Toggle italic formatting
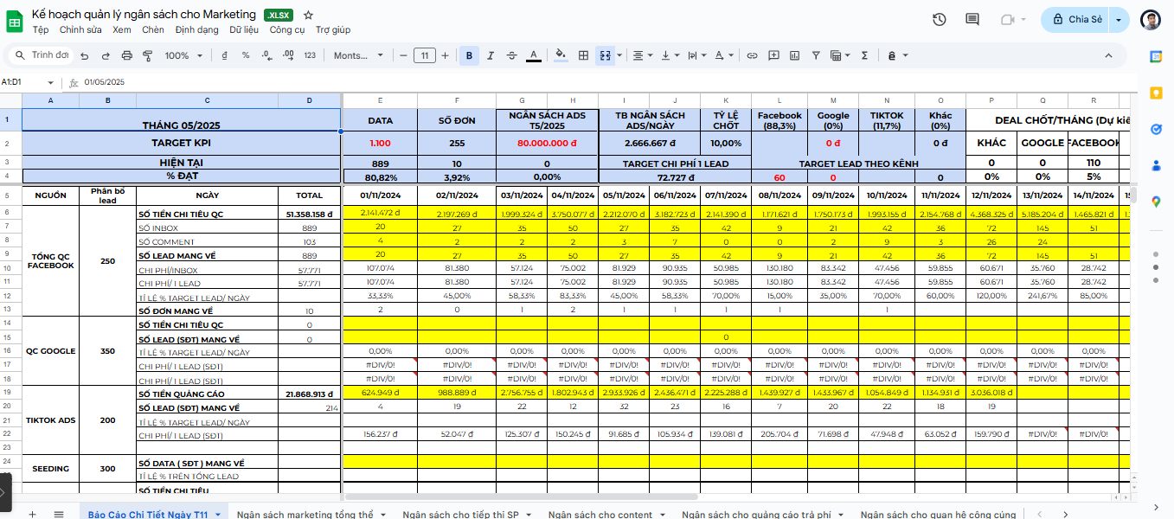The width and height of the screenshot is (1174, 519). (x=491, y=55)
